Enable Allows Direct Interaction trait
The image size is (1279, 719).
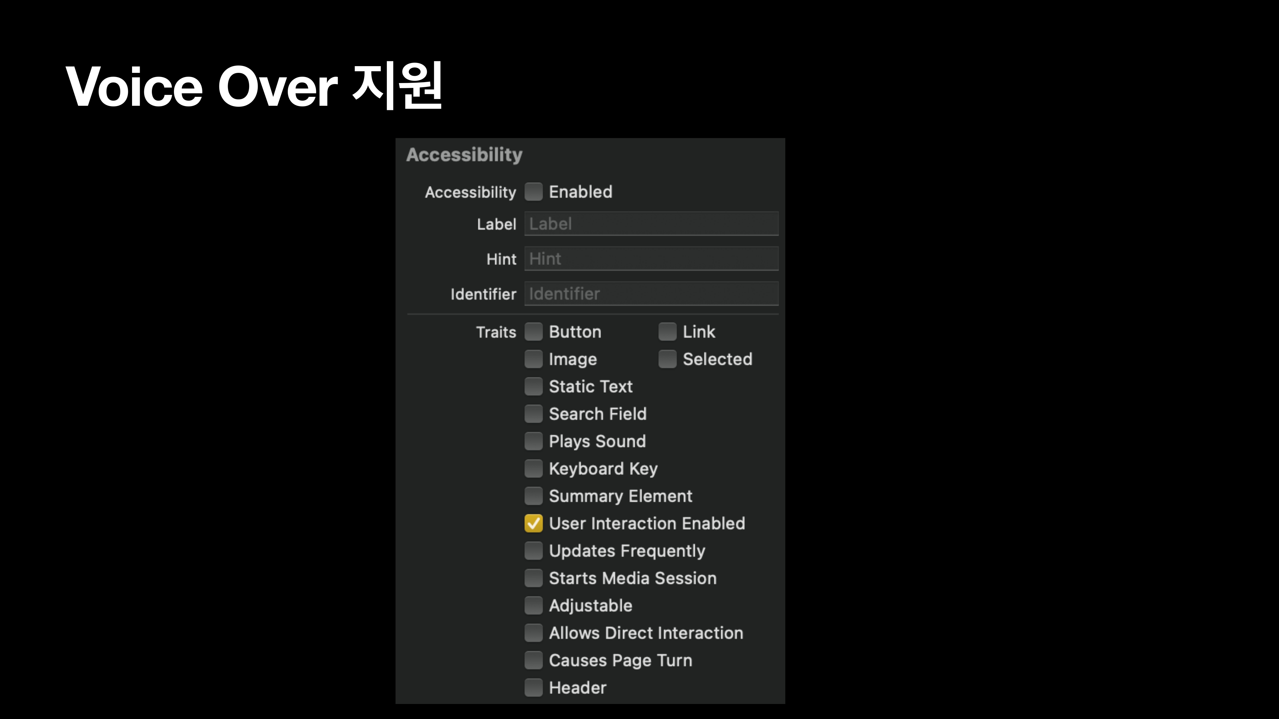pos(533,633)
